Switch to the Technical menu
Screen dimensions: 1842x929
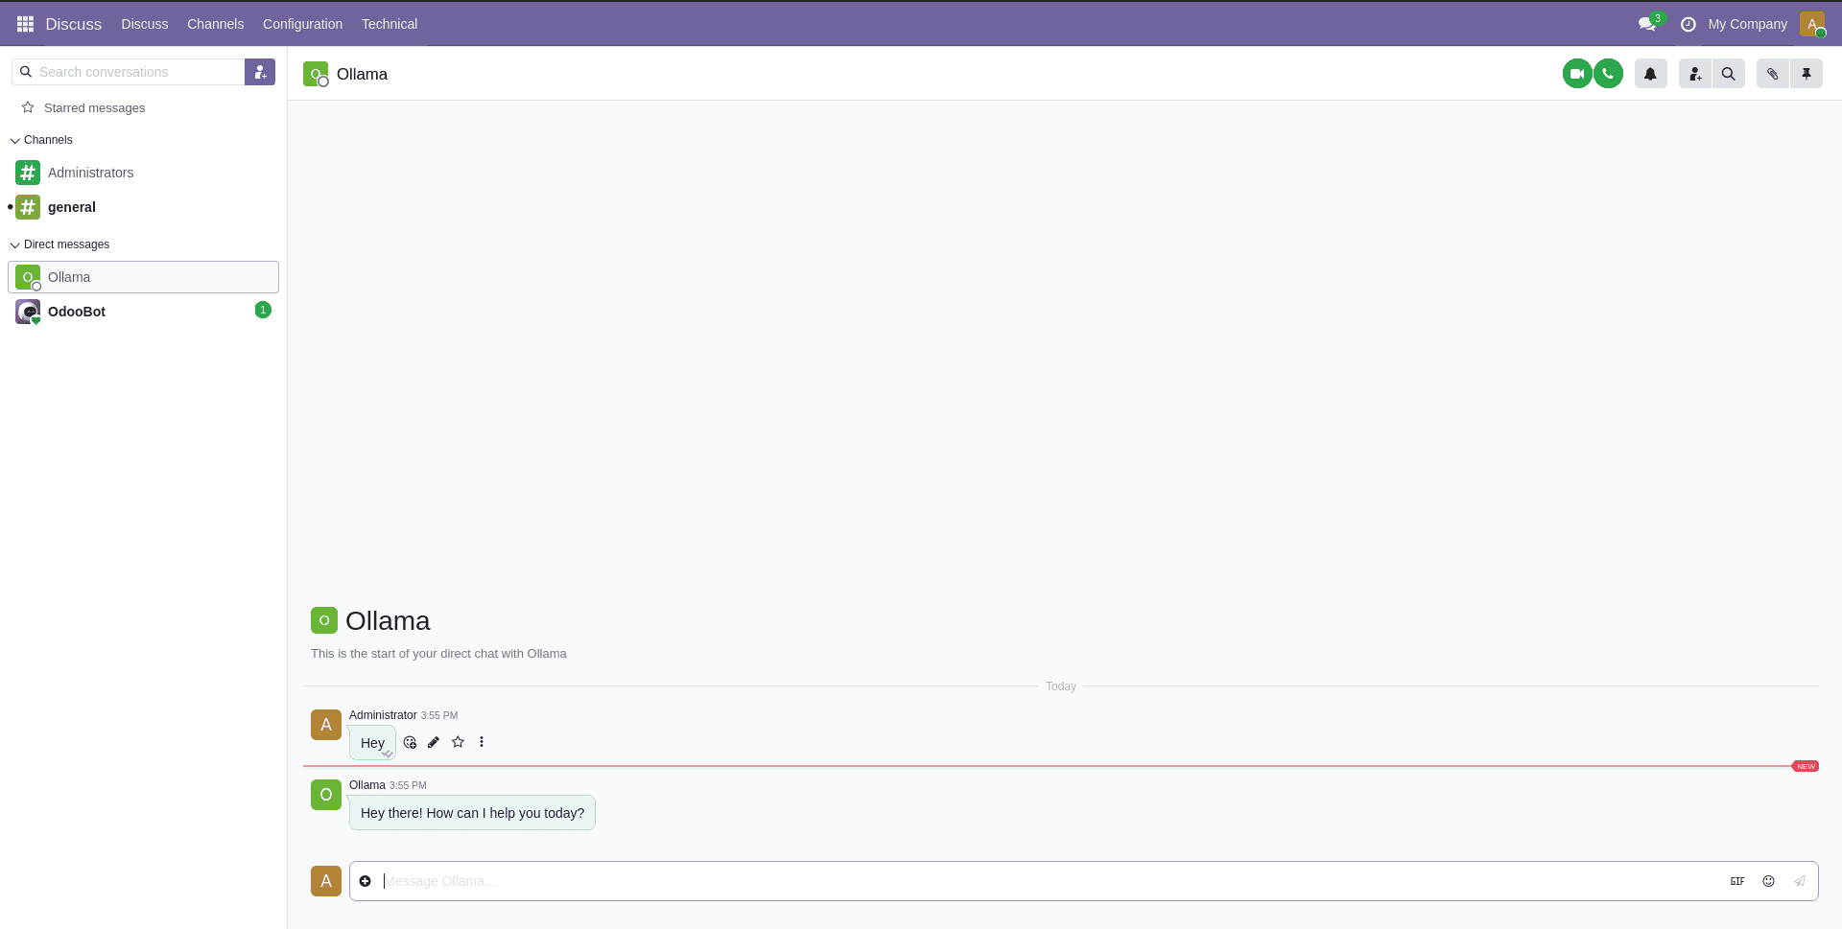point(390,24)
